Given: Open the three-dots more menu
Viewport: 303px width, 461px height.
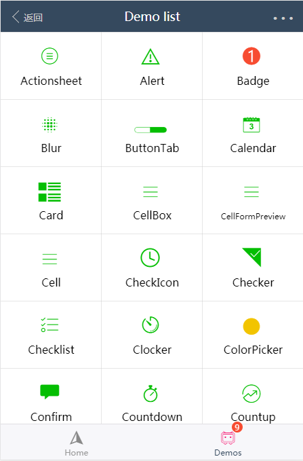Looking at the screenshot, I should point(283,18).
